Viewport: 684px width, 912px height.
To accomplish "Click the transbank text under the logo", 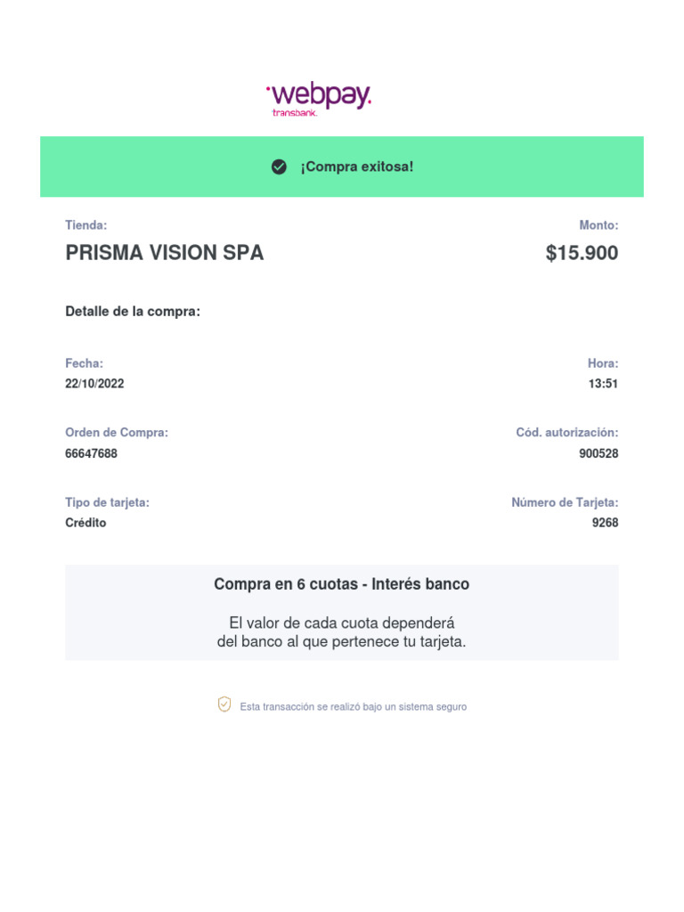I will [294, 113].
